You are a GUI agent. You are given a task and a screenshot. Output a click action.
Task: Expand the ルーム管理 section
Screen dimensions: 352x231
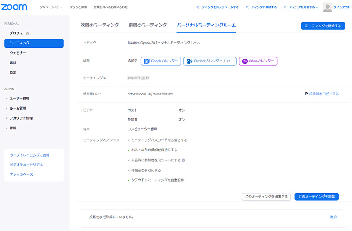pyautogui.click(x=18, y=108)
